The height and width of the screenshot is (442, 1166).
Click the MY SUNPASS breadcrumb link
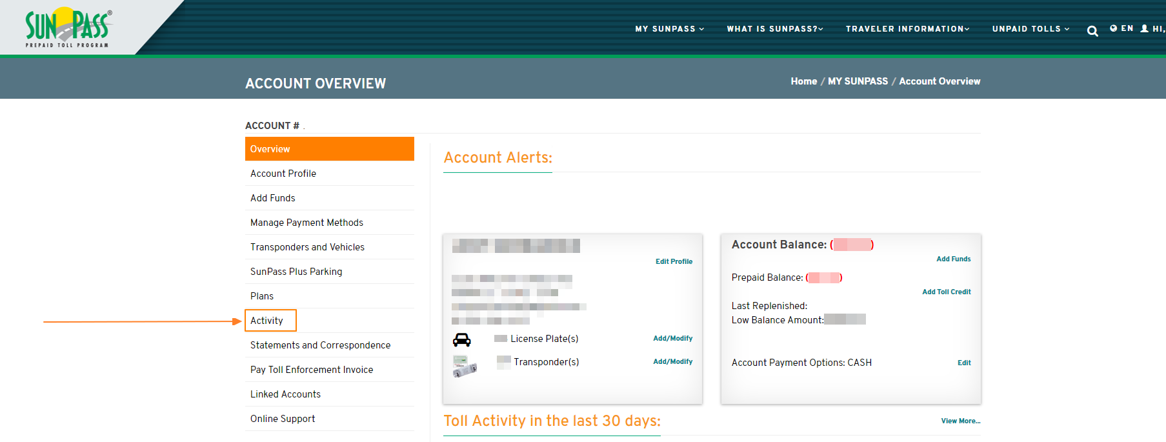pos(858,81)
